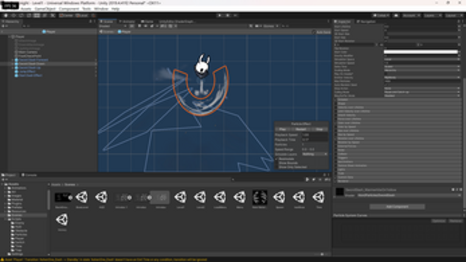Image resolution: width=466 pixels, height=262 pixels.
Task: Toggle the Auto Save checkbox
Action: [314, 32]
